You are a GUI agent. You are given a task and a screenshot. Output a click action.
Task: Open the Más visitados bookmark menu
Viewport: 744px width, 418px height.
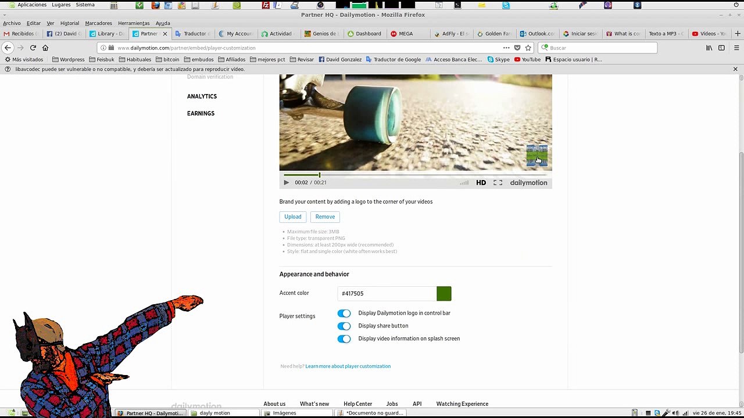24,59
